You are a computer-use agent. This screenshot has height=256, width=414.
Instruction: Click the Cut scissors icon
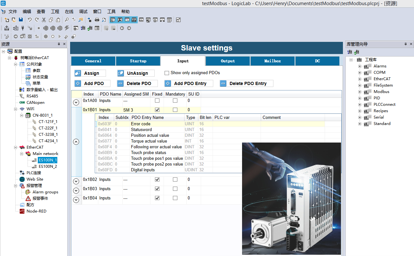44,20
